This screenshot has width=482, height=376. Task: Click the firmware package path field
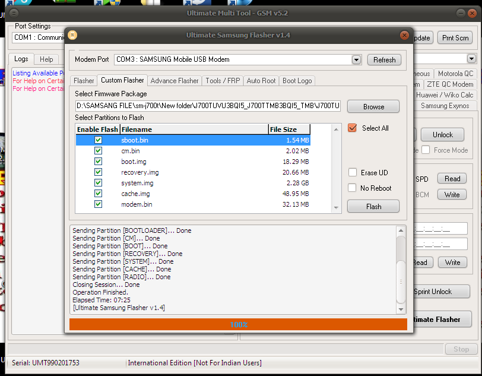(208, 106)
